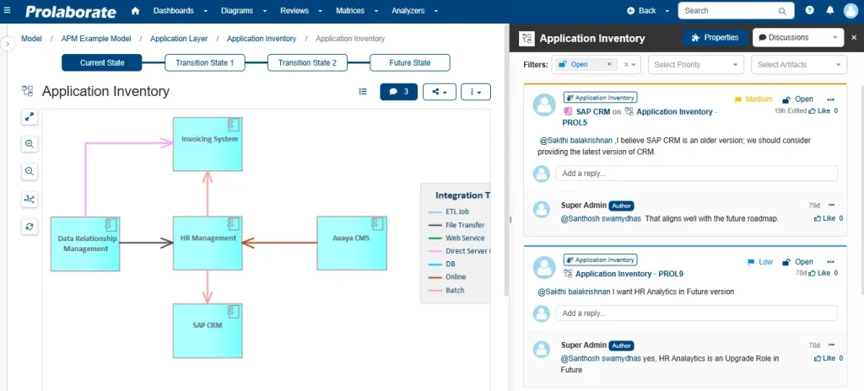Zoom in on the diagram
This screenshot has height=391, width=864.
30,144
